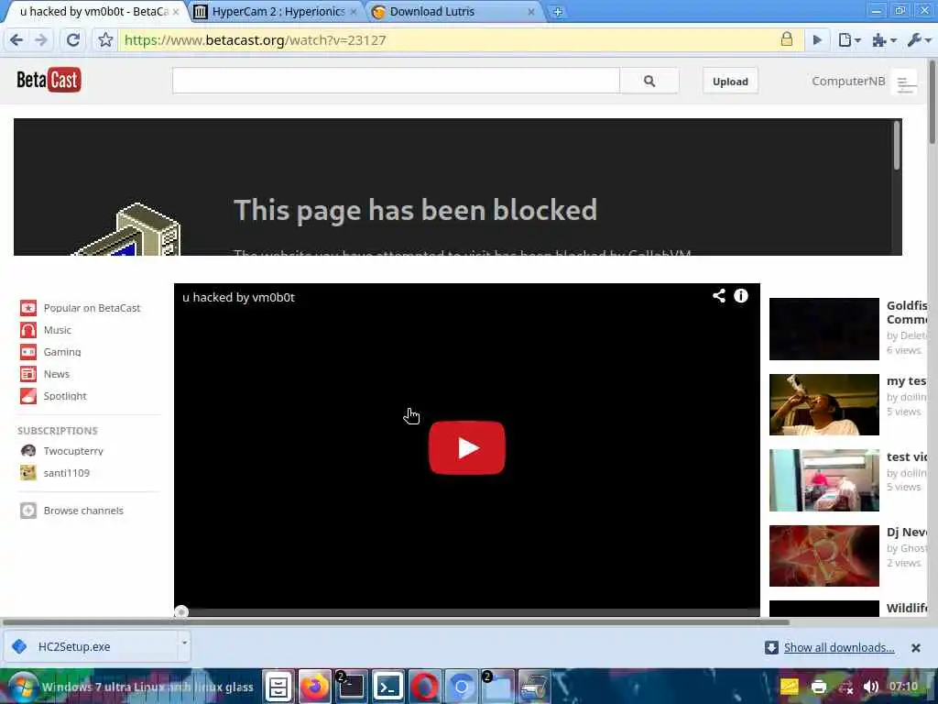Click the address bar URL field
The image size is (938, 704).
click(449, 40)
